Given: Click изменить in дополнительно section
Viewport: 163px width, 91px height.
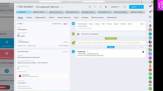Looking at the screenshot, I should click(x=65, y=52).
